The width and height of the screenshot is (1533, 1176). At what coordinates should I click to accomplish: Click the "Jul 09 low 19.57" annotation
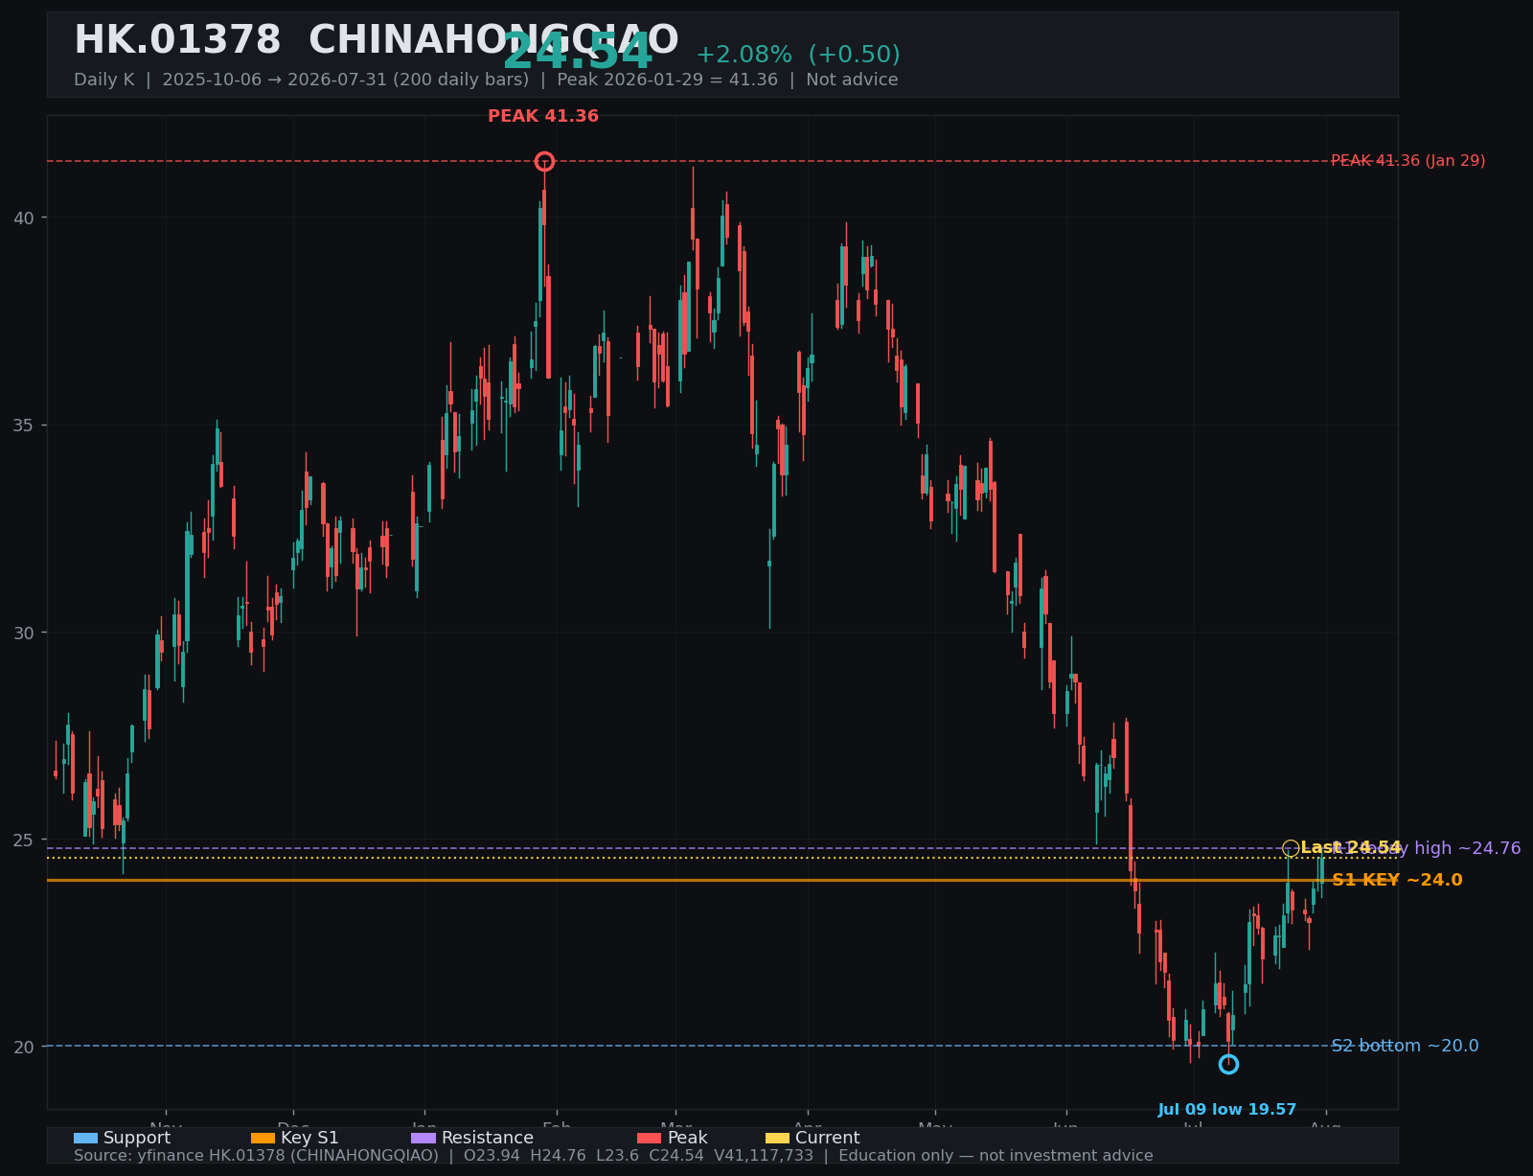1227,1110
